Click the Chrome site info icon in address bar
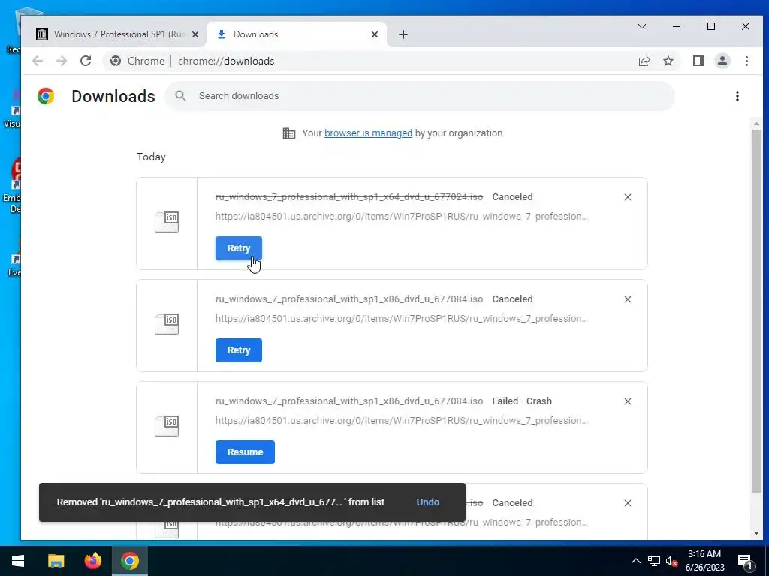 pos(116,61)
